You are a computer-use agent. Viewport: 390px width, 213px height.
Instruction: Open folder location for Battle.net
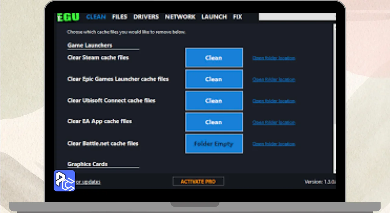pyautogui.click(x=274, y=144)
